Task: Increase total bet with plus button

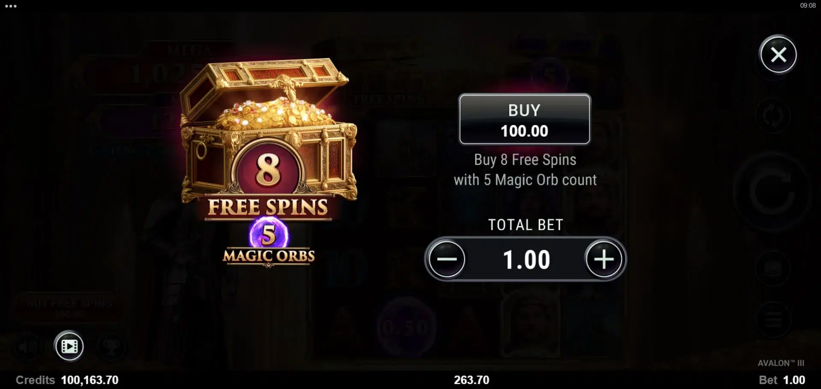Action: (x=604, y=259)
